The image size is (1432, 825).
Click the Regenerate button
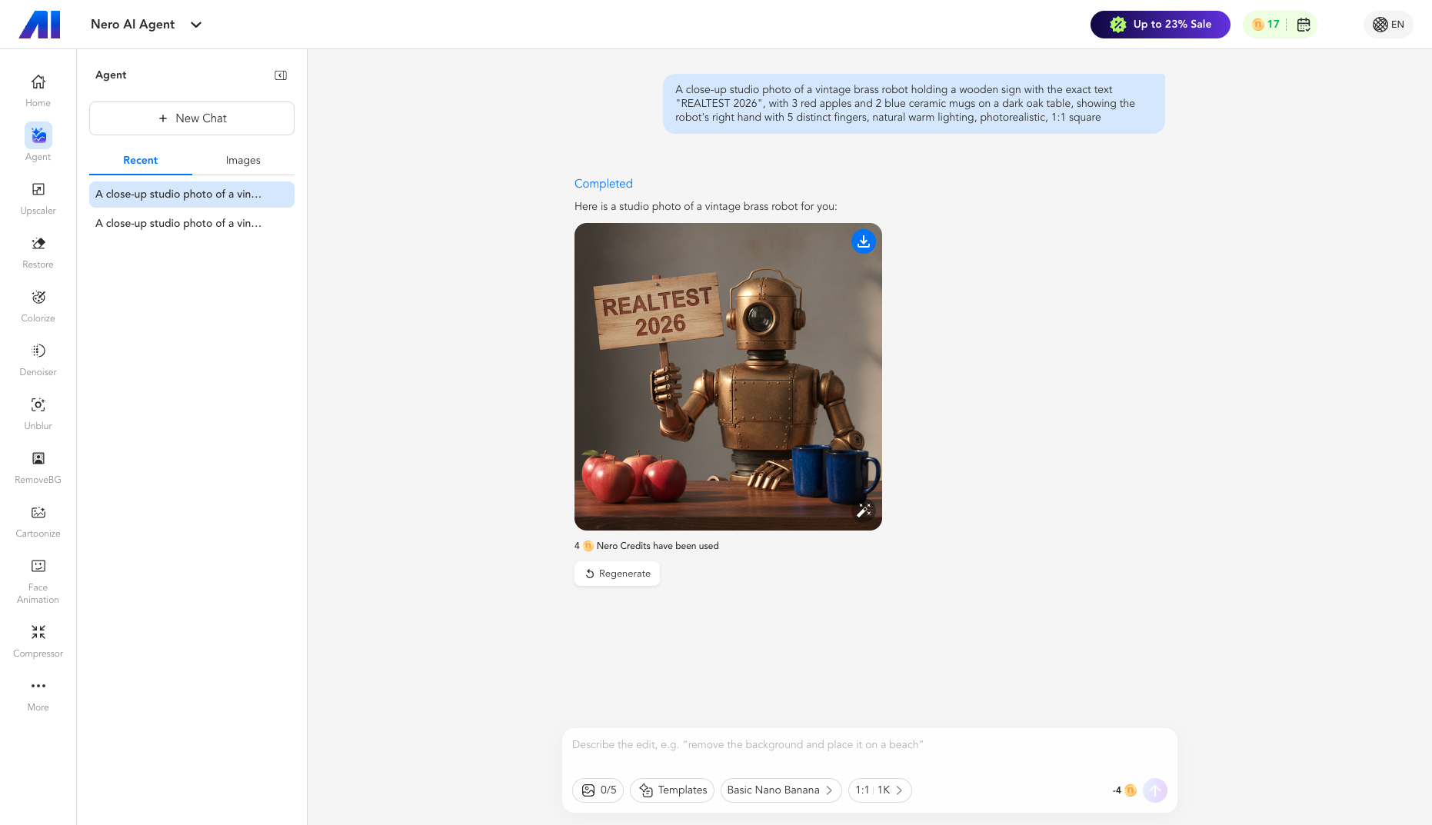(617, 574)
